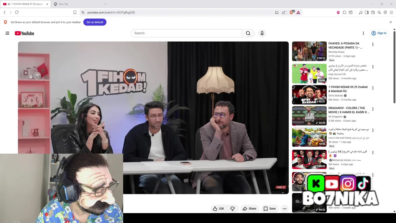
Task: Close the 1 FIHOM KEDAB 07 tab
Action: 47,4
